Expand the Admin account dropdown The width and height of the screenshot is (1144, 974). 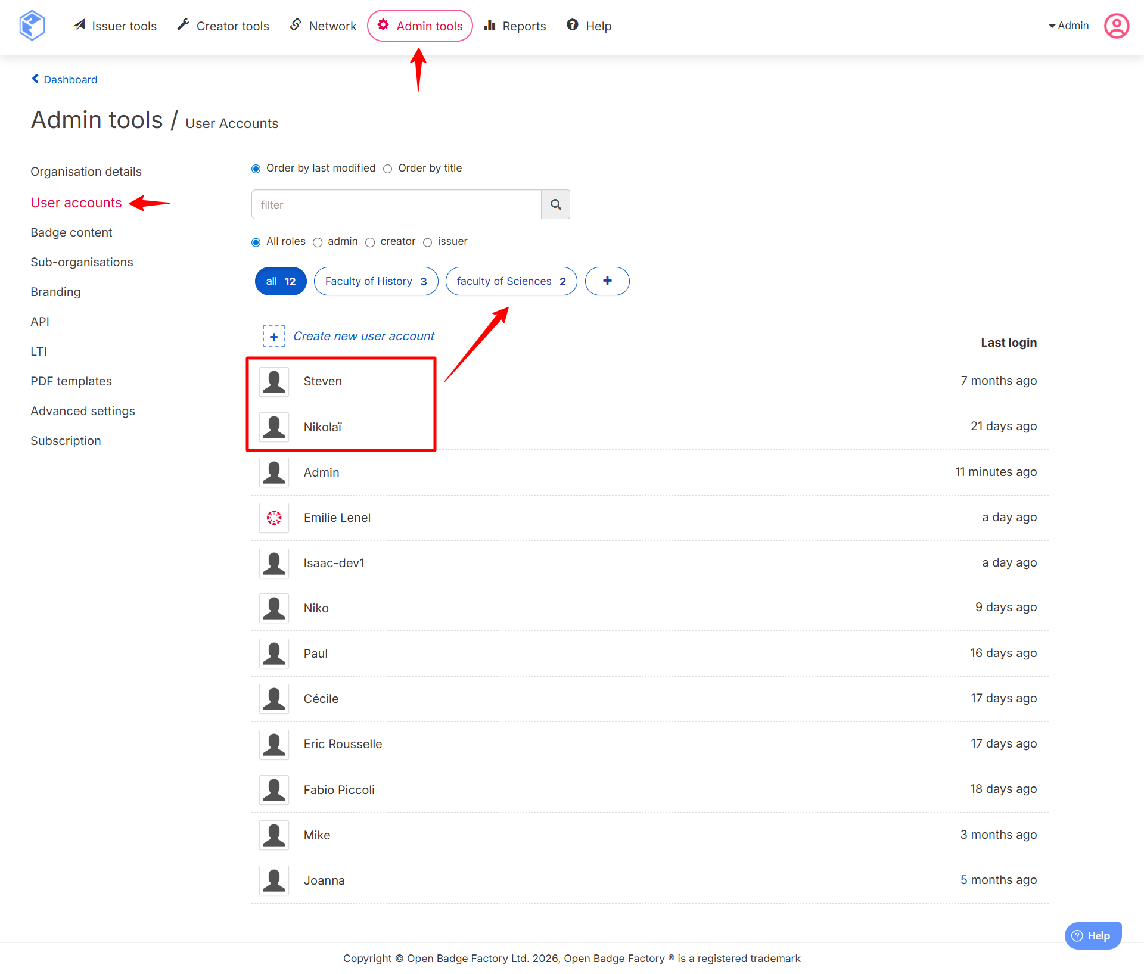pos(1068,26)
